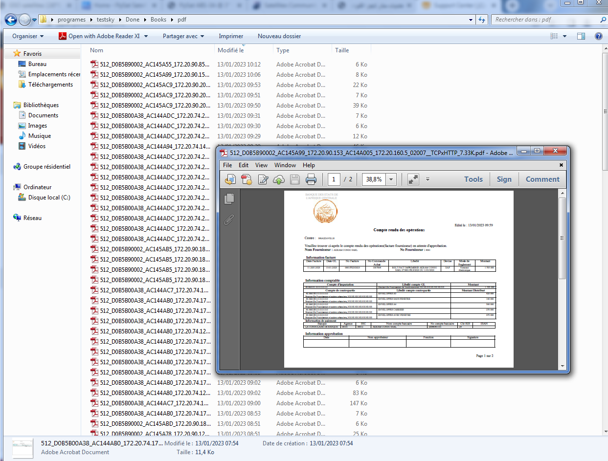This screenshot has height=461, width=608.
Task: Click the Print icon in Adobe Reader
Action: click(311, 179)
